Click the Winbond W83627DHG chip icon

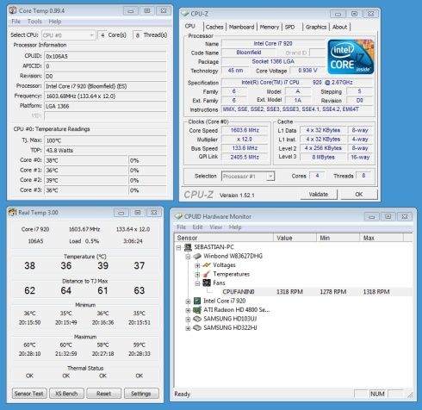[197, 256]
